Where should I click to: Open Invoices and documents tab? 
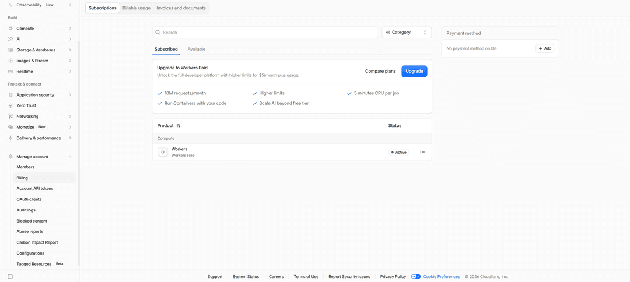click(181, 8)
